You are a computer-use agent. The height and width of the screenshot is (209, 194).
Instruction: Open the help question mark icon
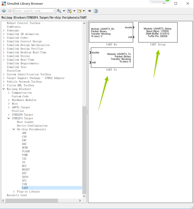(96, 11)
